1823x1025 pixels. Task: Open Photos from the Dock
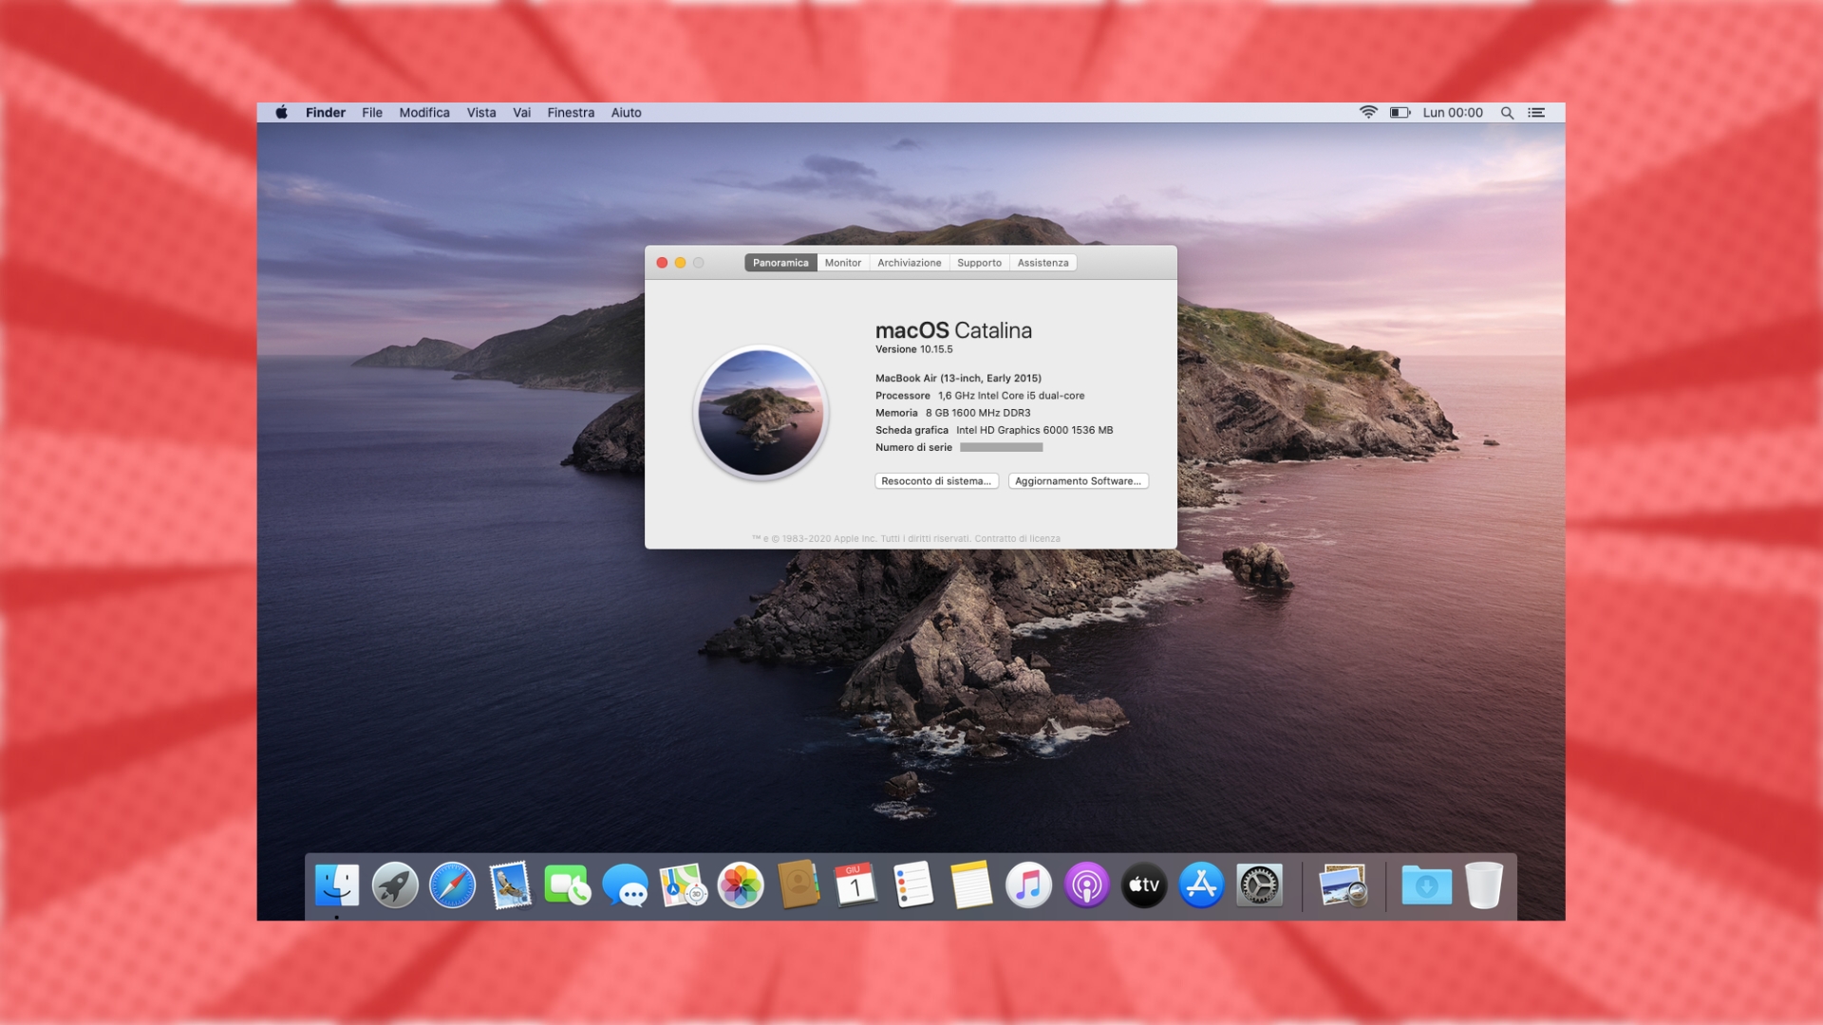pos(741,885)
